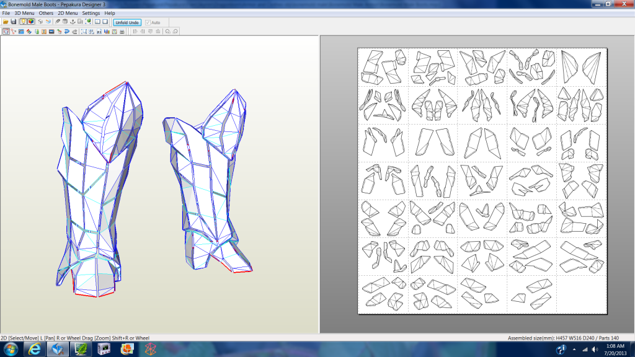Click the green cube with blue corner marks
635x357 pixels.
(88, 22)
